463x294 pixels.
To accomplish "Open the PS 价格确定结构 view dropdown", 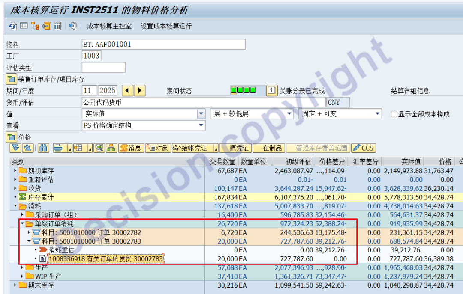I will (201, 125).
